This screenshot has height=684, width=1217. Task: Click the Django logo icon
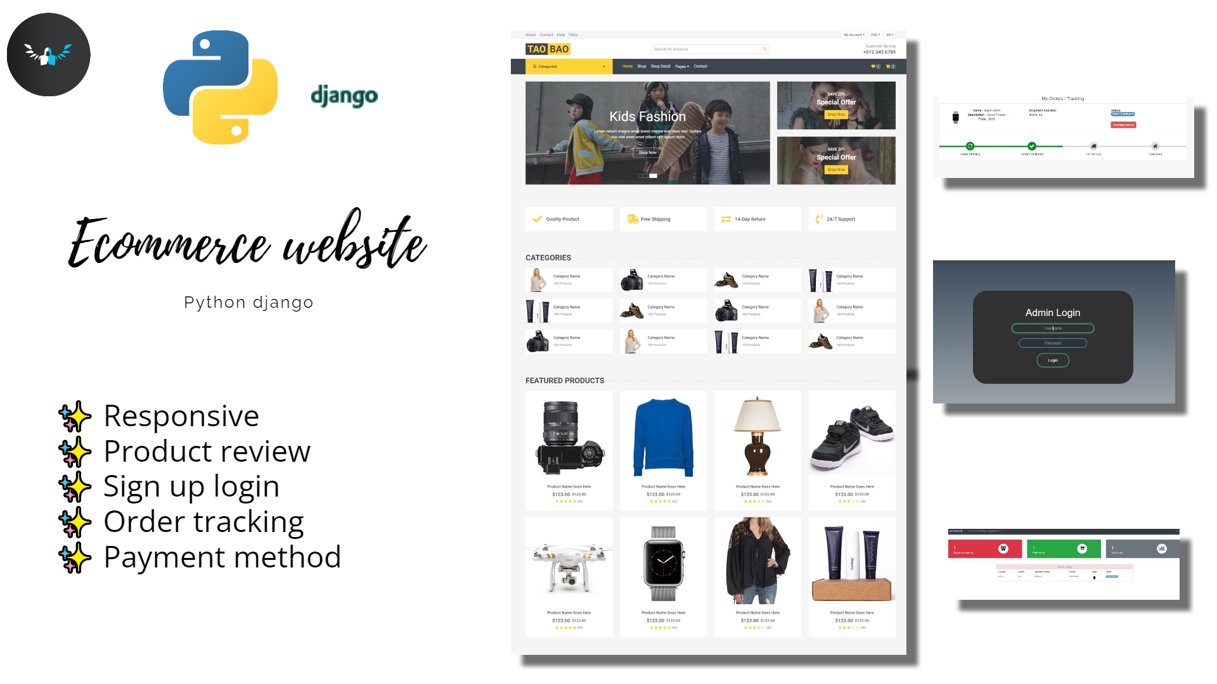[343, 94]
